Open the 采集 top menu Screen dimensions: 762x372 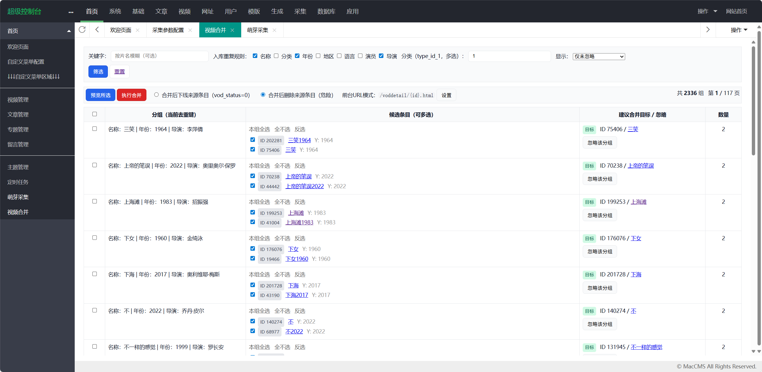300,11
